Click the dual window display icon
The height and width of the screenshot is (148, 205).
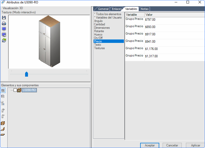point(4,35)
